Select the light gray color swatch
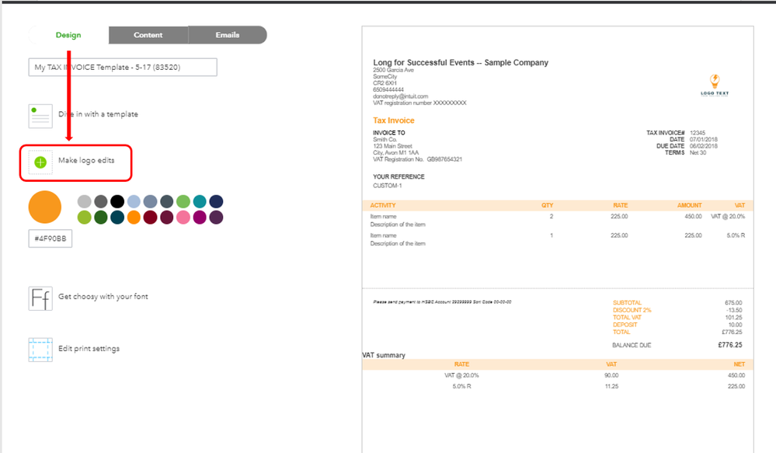 (85, 201)
